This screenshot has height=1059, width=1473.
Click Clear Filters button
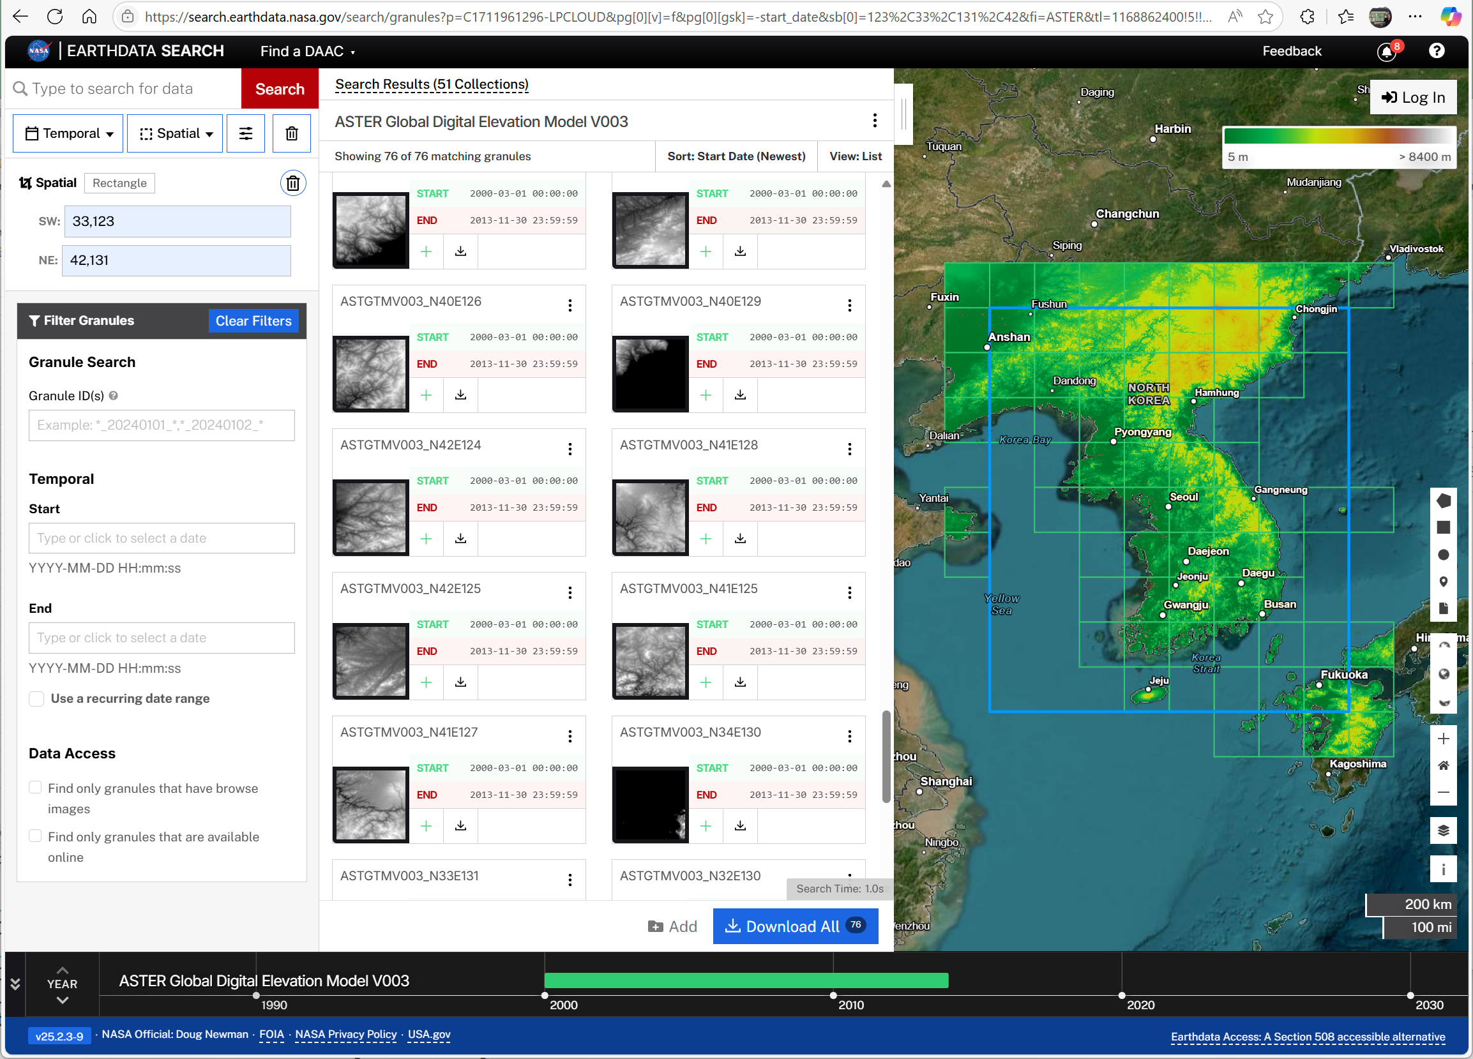(x=253, y=320)
